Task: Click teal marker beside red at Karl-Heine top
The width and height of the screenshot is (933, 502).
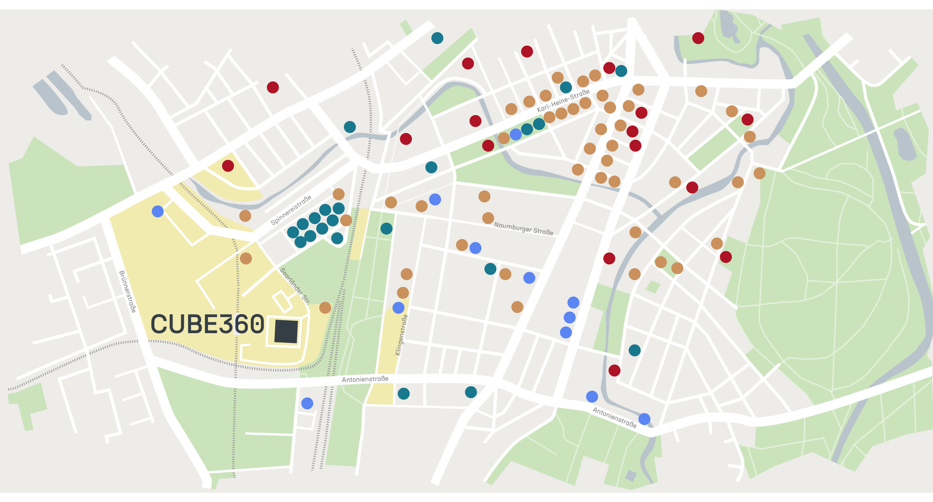Action: point(621,71)
